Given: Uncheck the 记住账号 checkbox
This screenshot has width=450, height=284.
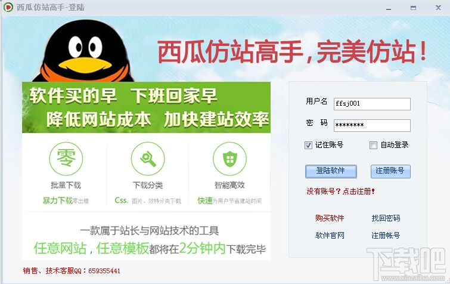Looking at the screenshot, I should pyautogui.click(x=308, y=146).
